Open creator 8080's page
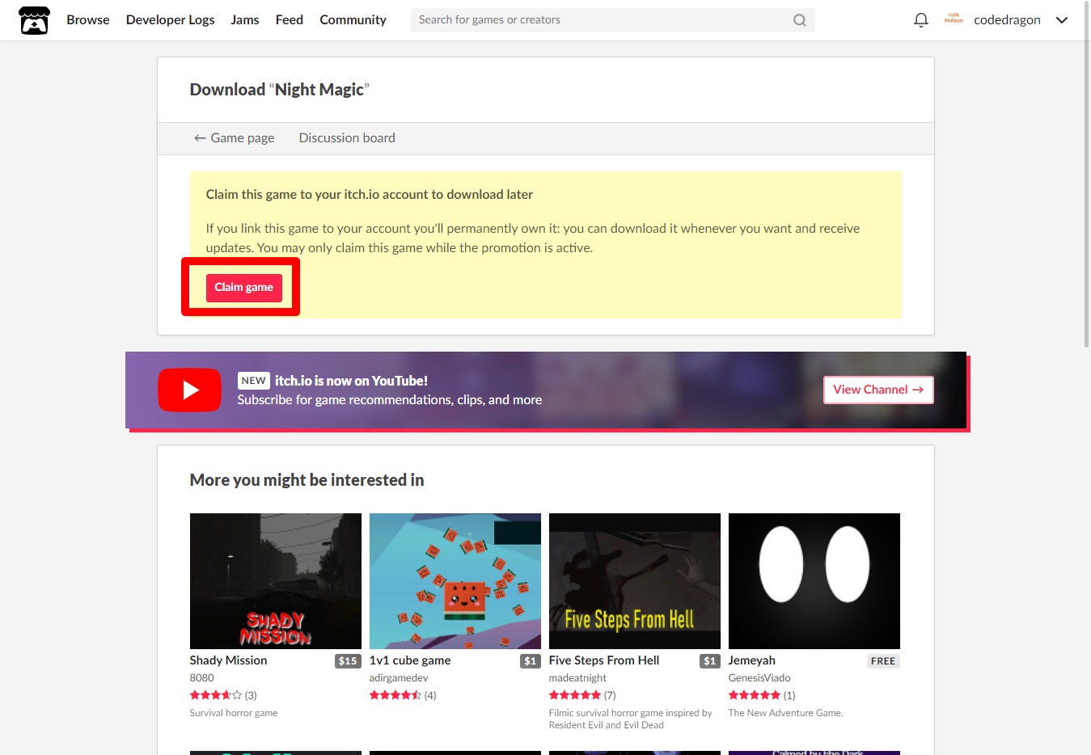 (x=202, y=678)
